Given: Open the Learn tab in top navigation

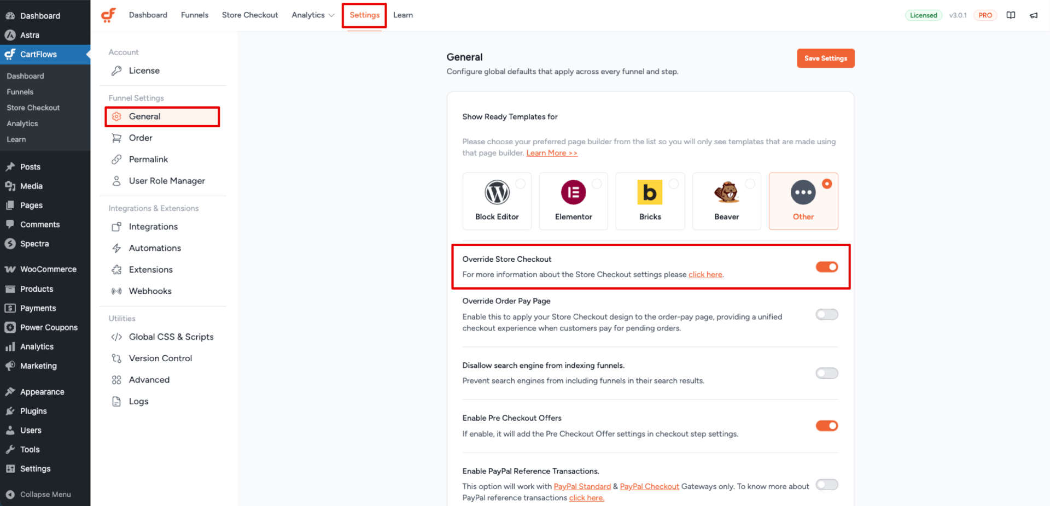Looking at the screenshot, I should [403, 15].
